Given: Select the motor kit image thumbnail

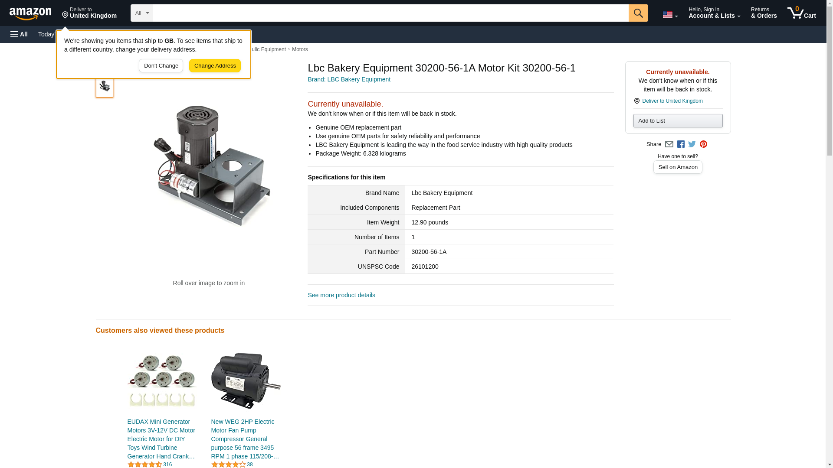Looking at the screenshot, I should (105, 86).
